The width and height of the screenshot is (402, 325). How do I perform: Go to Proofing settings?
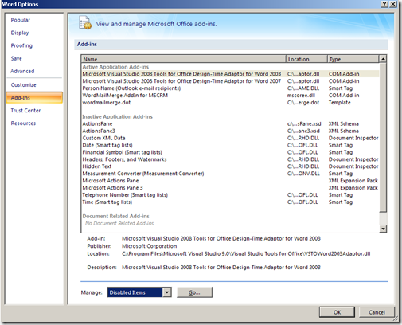click(x=21, y=45)
